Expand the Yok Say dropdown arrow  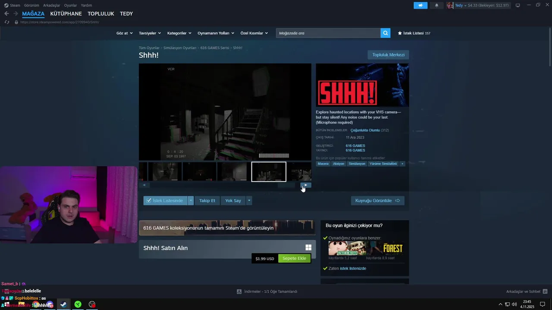pos(249,201)
